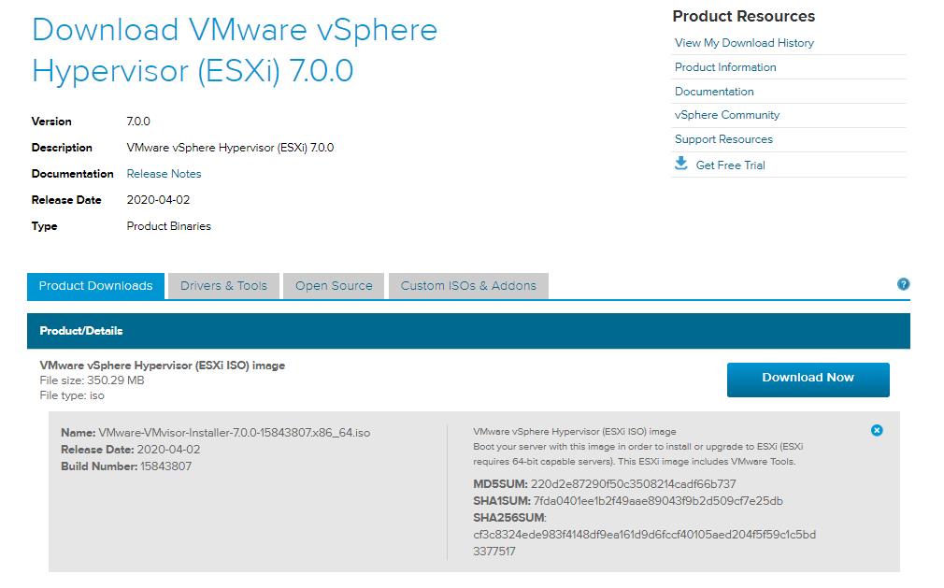Viewport: 944px width, 588px height.
Task: Open the Open Source tab
Action: point(334,286)
